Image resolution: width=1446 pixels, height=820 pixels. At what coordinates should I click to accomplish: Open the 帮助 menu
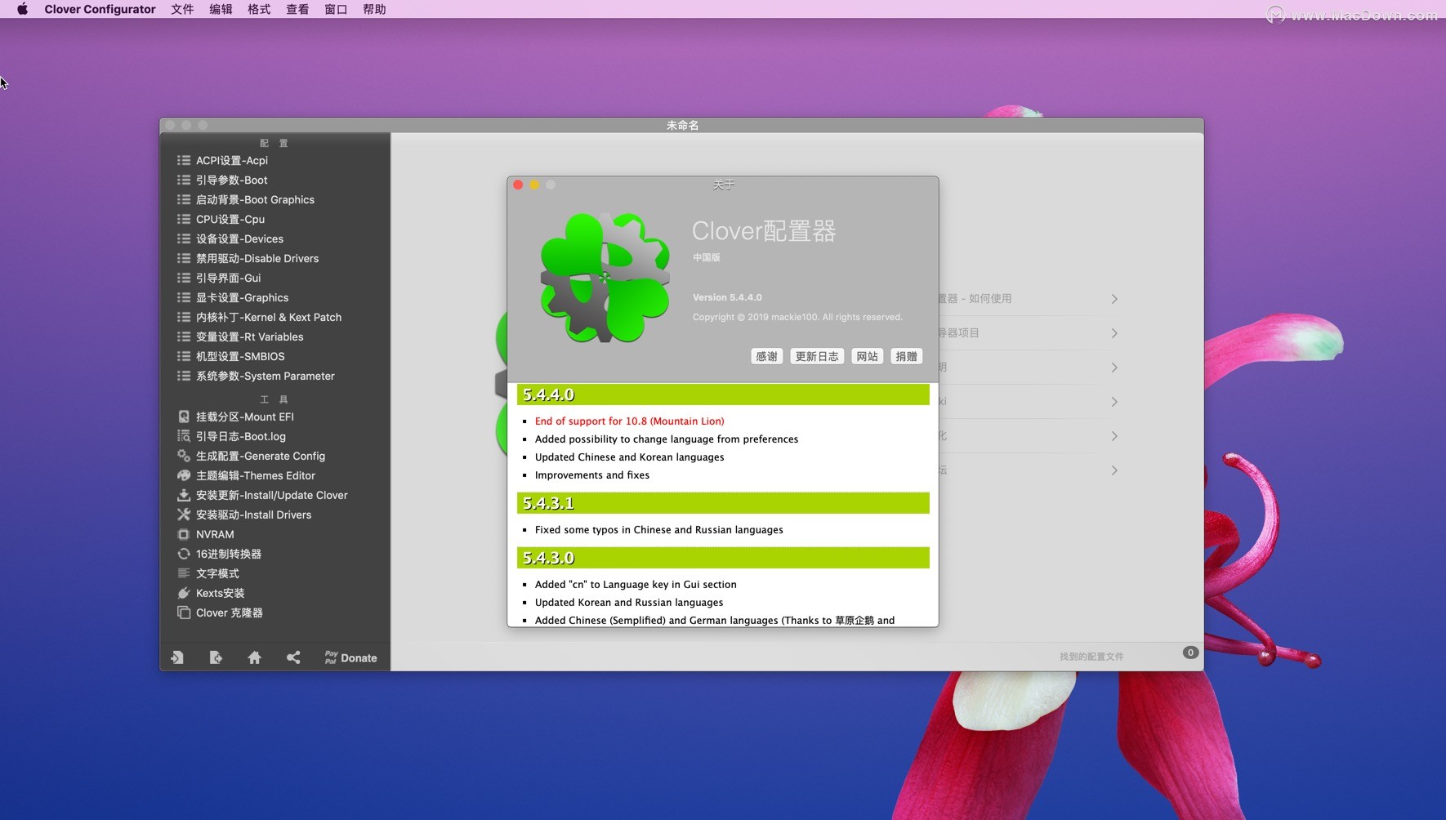click(374, 9)
